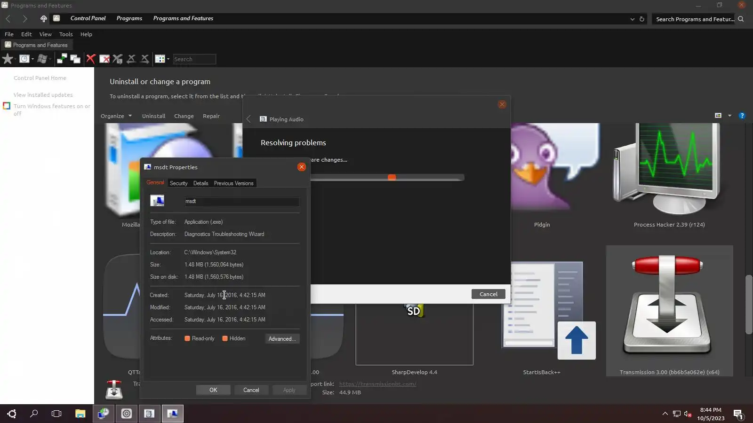Switch to the Previous Versions tab
The height and width of the screenshot is (423, 753).
233,183
